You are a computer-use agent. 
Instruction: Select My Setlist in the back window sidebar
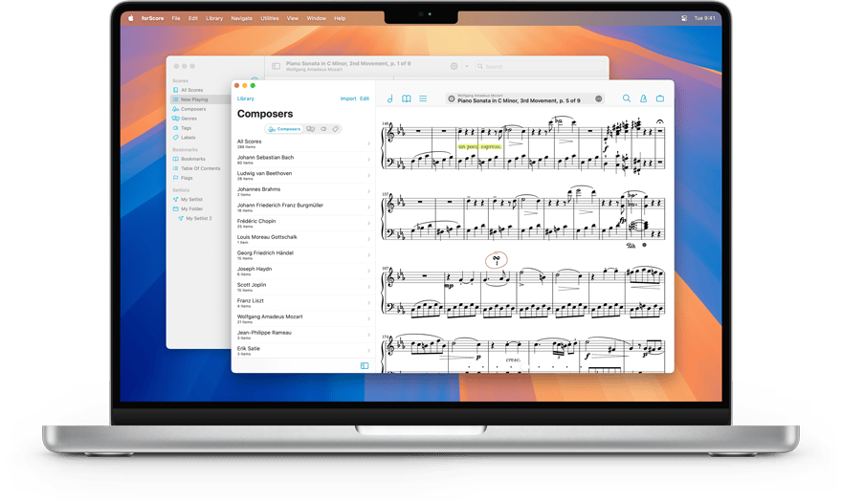(x=191, y=200)
